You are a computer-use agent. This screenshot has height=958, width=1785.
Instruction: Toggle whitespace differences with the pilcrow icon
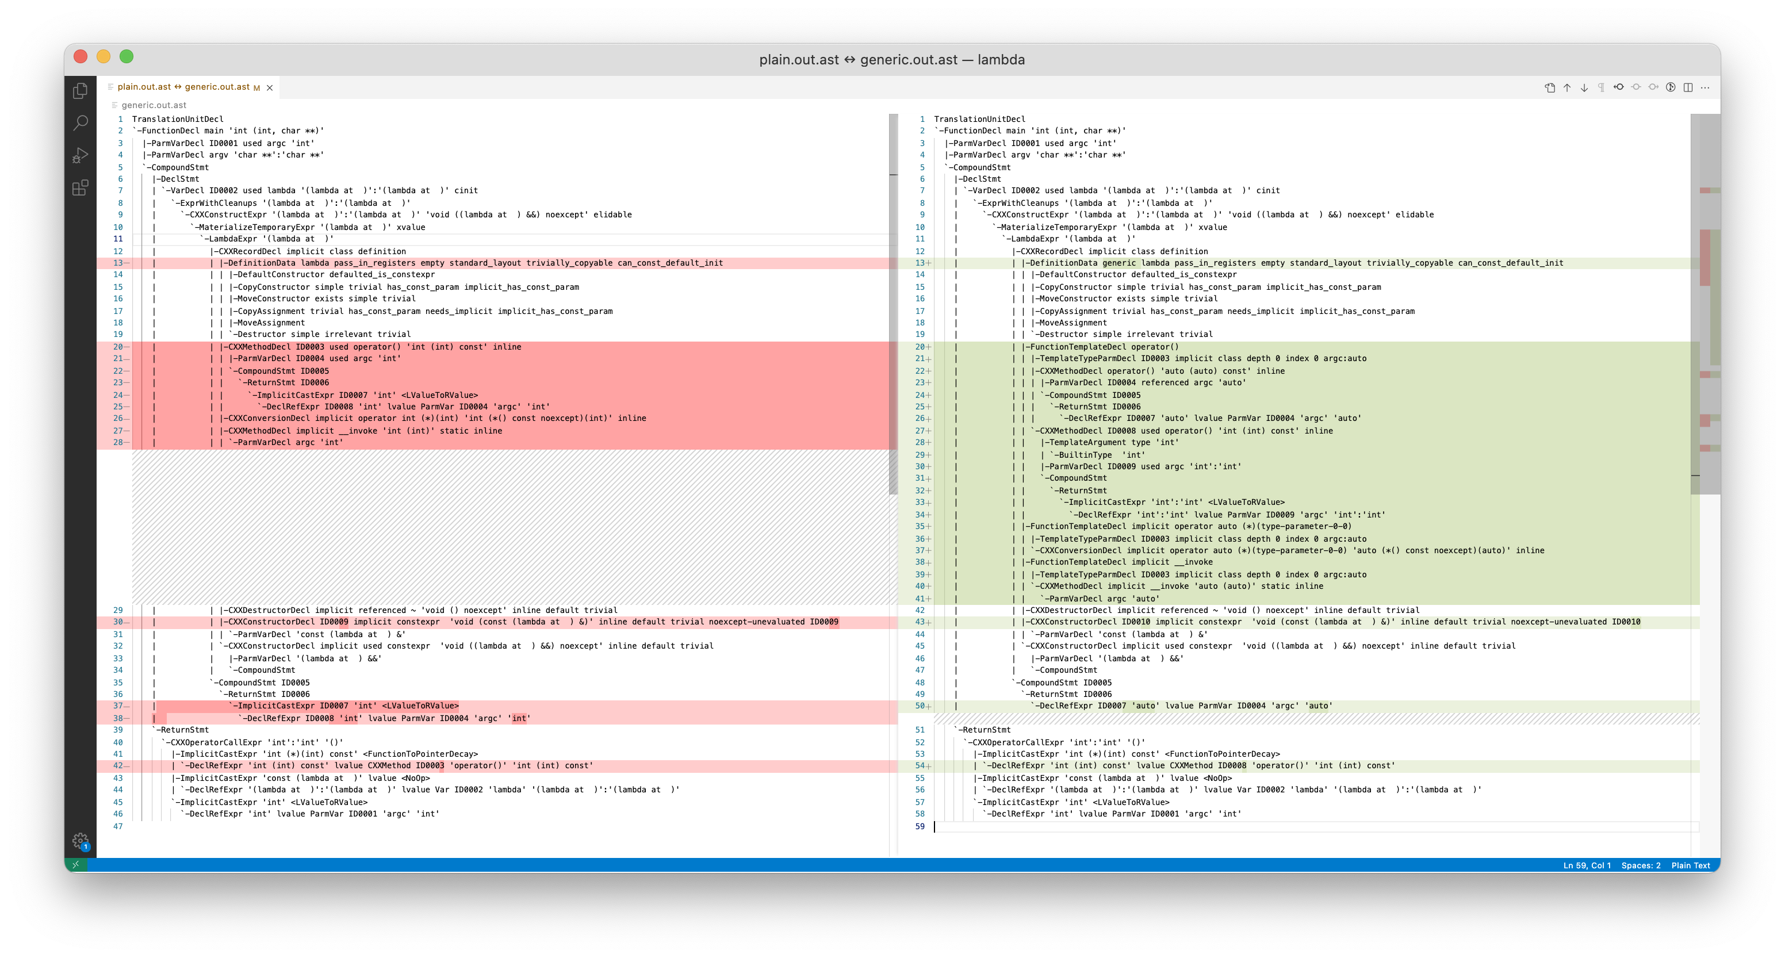[1602, 88]
